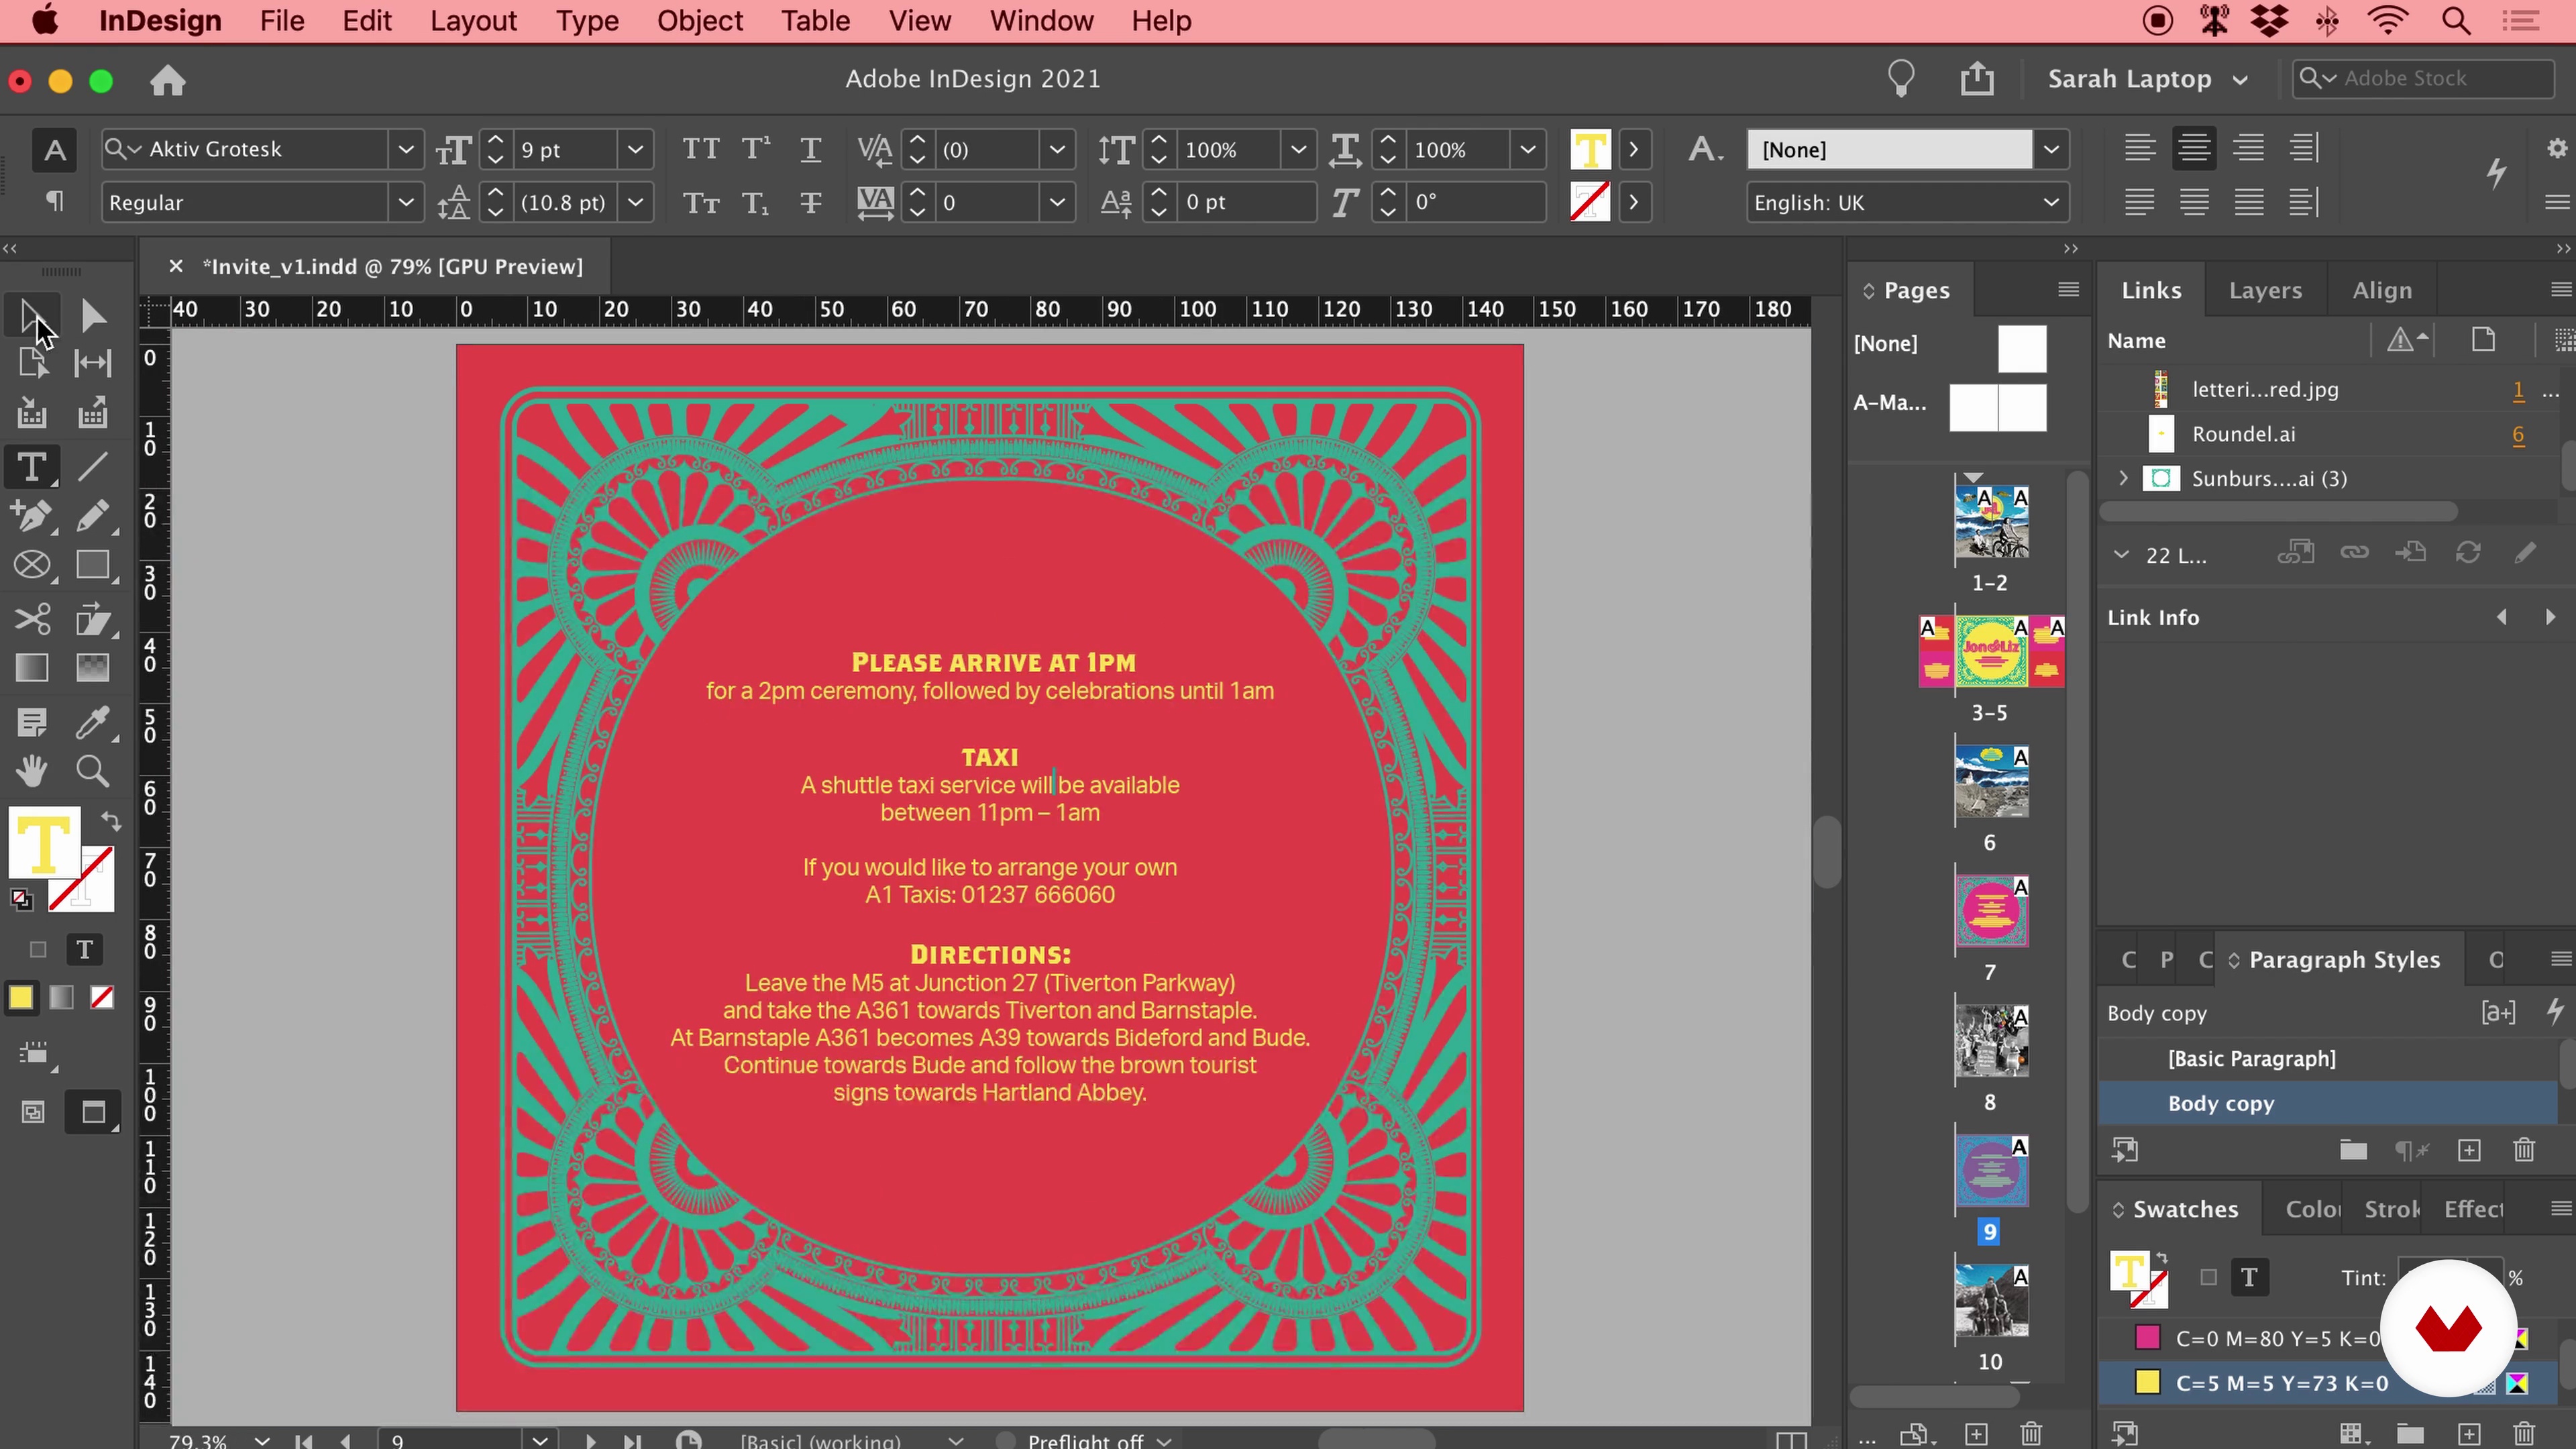The height and width of the screenshot is (1449, 2576).
Task: Open the File menu
Action: 282,21
